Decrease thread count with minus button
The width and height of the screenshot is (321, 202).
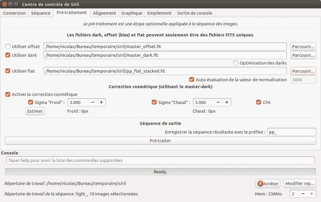303,194
